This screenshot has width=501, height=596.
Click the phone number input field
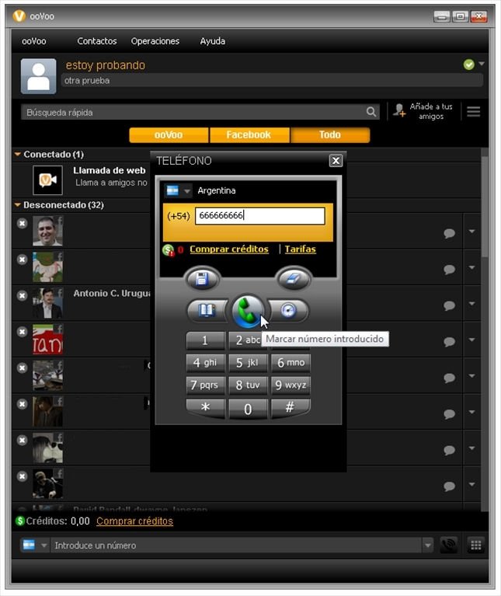(x=259, y=216)
